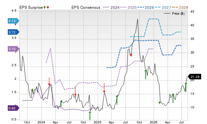Click the 0.92 EPS 2024 value tag
The width and height of the screenshot is (207, 124).
tap(14, 108)
